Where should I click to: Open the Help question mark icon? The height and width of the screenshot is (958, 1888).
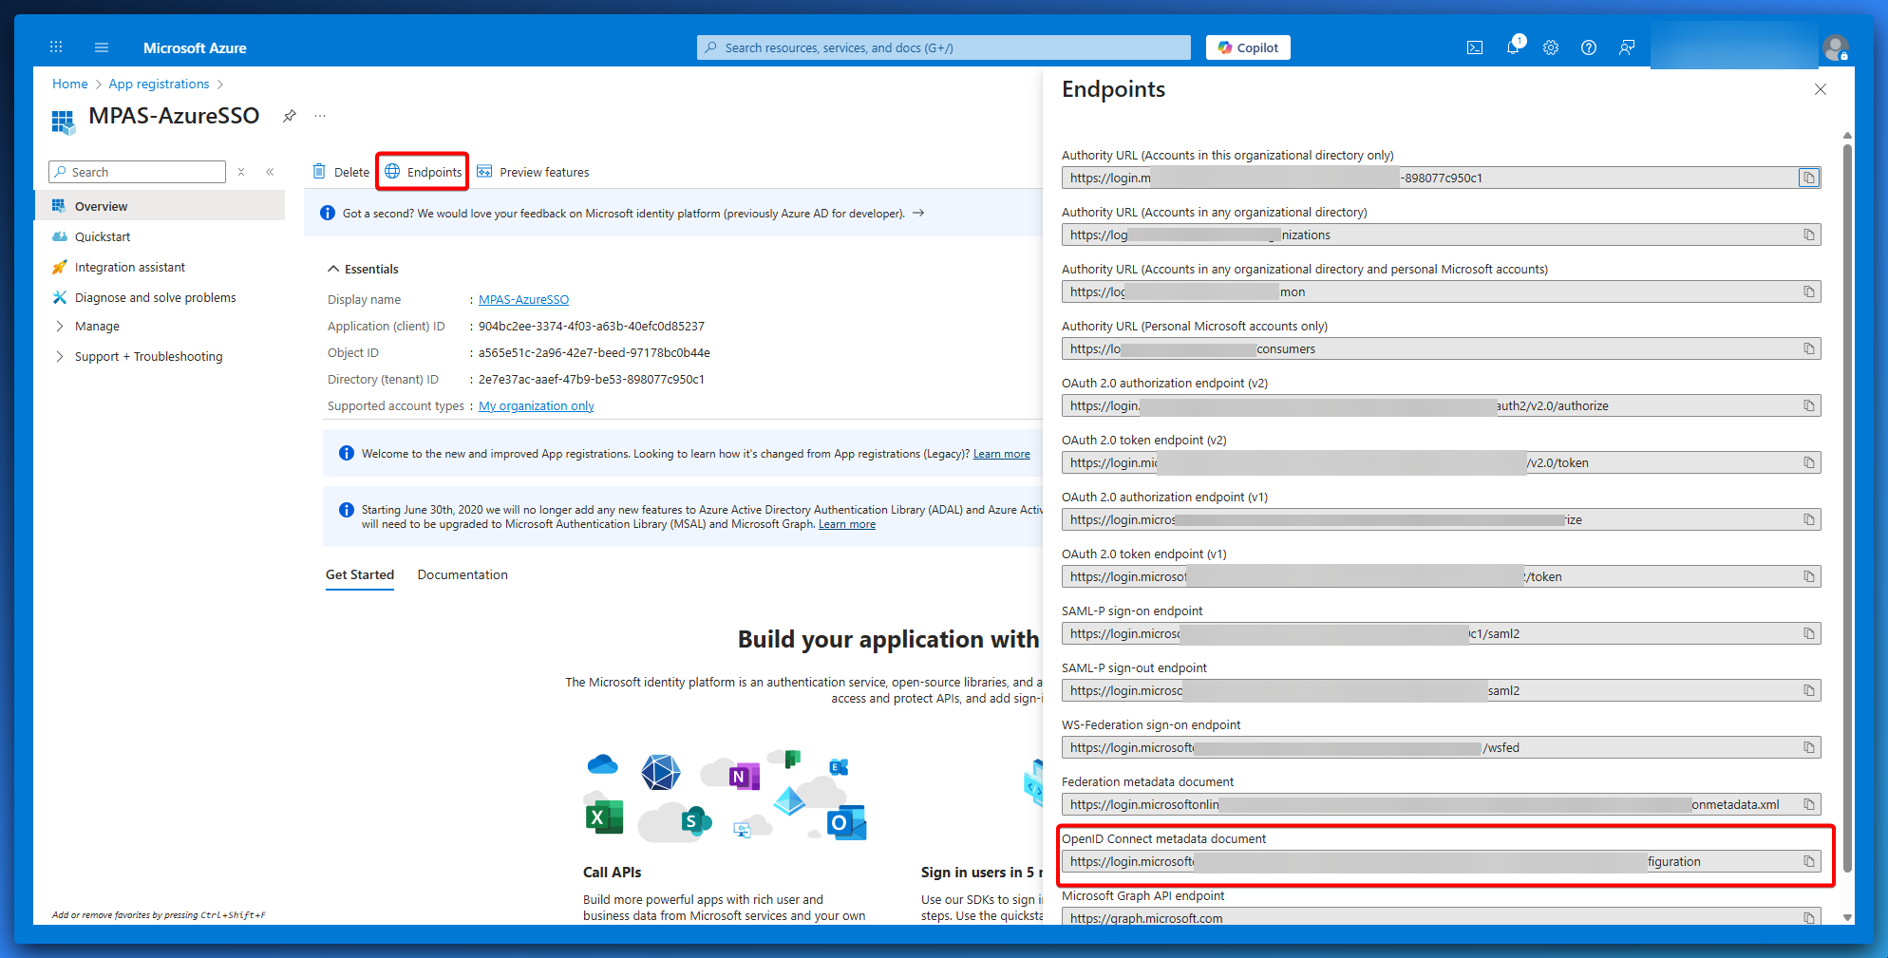[x=1589, y=47]
